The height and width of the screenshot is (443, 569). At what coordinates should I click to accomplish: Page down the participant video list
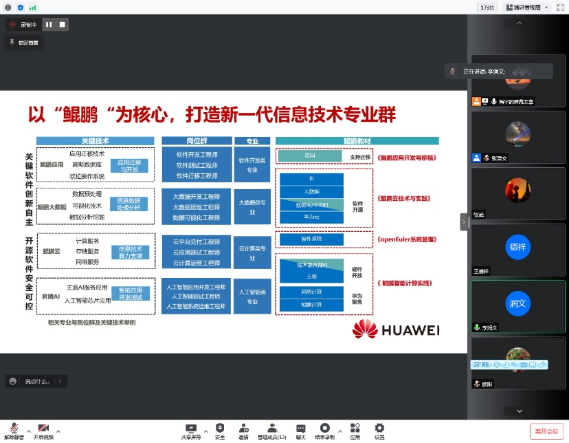(x=520, y=411)
